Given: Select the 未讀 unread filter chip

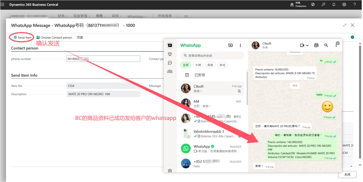Looking at the screenshot, I should click(x=198, y=65).
